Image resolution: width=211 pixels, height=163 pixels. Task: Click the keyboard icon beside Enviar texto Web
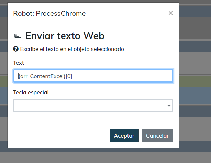(18, 36)
